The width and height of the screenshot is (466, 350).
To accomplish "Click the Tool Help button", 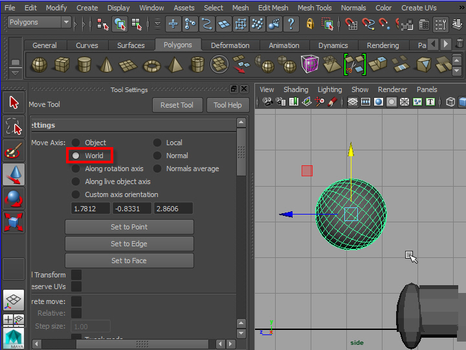I will point(228,105).
